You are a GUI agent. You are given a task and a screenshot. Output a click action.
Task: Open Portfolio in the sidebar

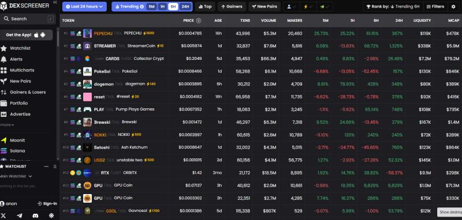[18, 103]
